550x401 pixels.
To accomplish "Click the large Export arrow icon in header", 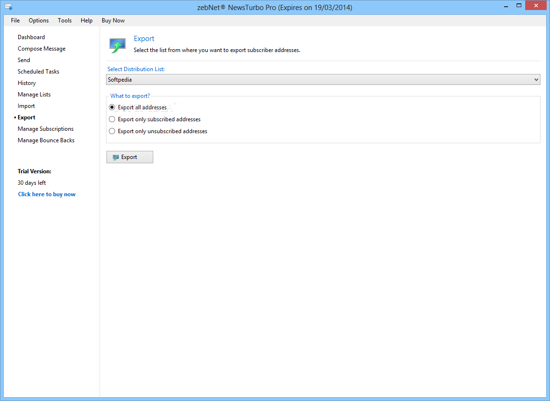I will [x=117, y=46].
